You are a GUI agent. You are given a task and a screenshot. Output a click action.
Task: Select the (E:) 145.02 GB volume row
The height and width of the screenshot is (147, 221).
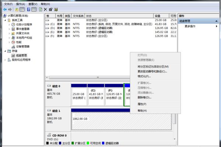tap(111, 32)
